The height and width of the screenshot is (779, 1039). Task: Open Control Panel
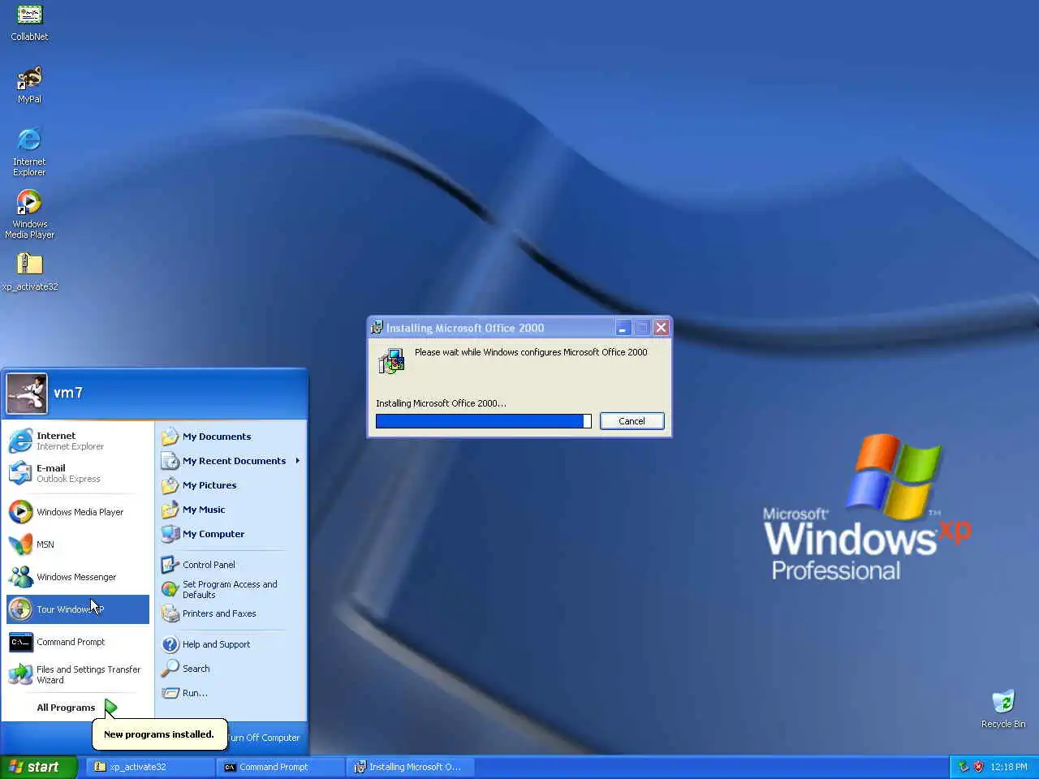(x=232, y=565)
